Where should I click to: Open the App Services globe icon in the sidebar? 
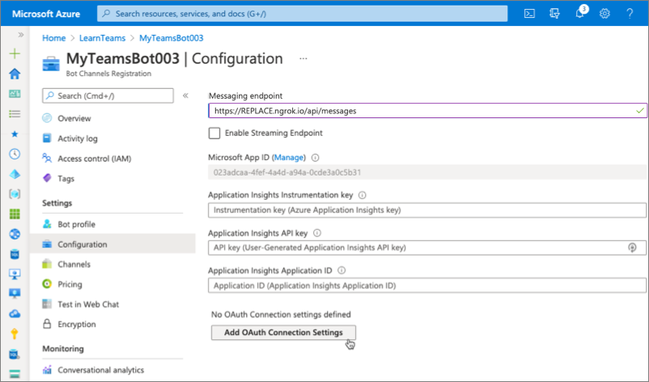[x=15, y=234]
